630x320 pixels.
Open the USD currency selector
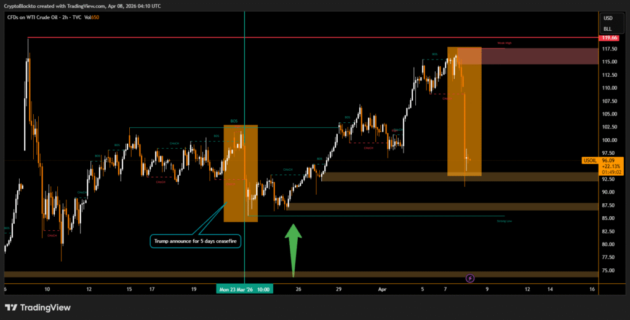[608, 18]
